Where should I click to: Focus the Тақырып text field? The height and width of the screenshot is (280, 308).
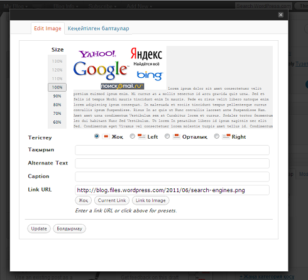(x=172, y=150)
